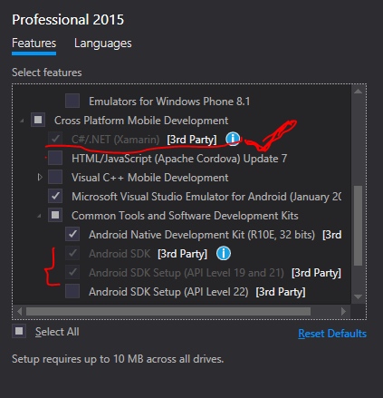Click info icon beside Android SDK
The height and width of the screenshot is (398, 383).
pyautogui.click(x=224, y=253)
